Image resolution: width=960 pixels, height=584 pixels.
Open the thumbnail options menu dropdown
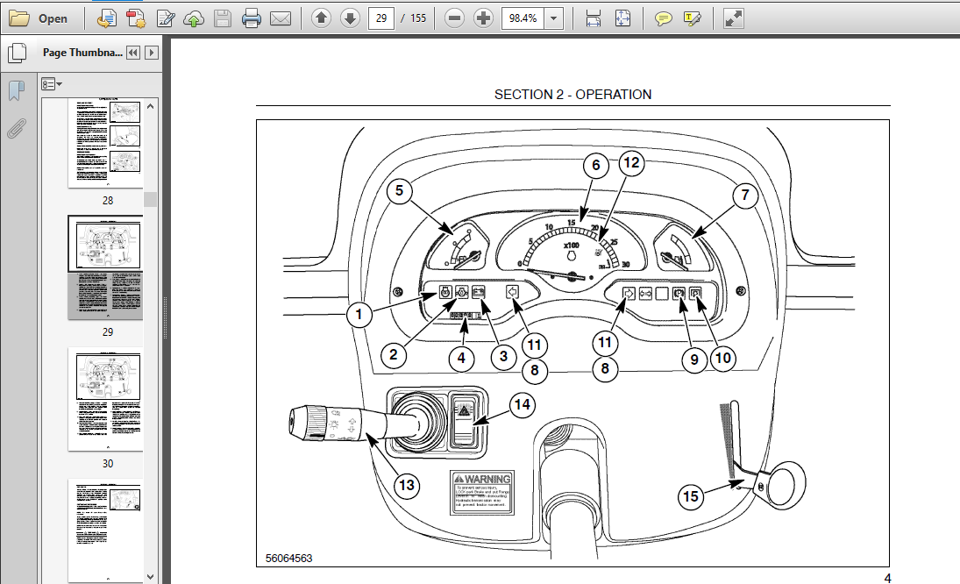pos(52,84)
